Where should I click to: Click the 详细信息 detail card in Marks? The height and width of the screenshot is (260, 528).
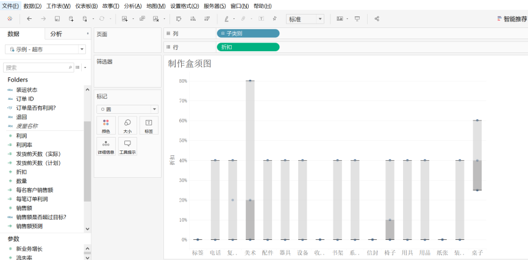point(105,146)
